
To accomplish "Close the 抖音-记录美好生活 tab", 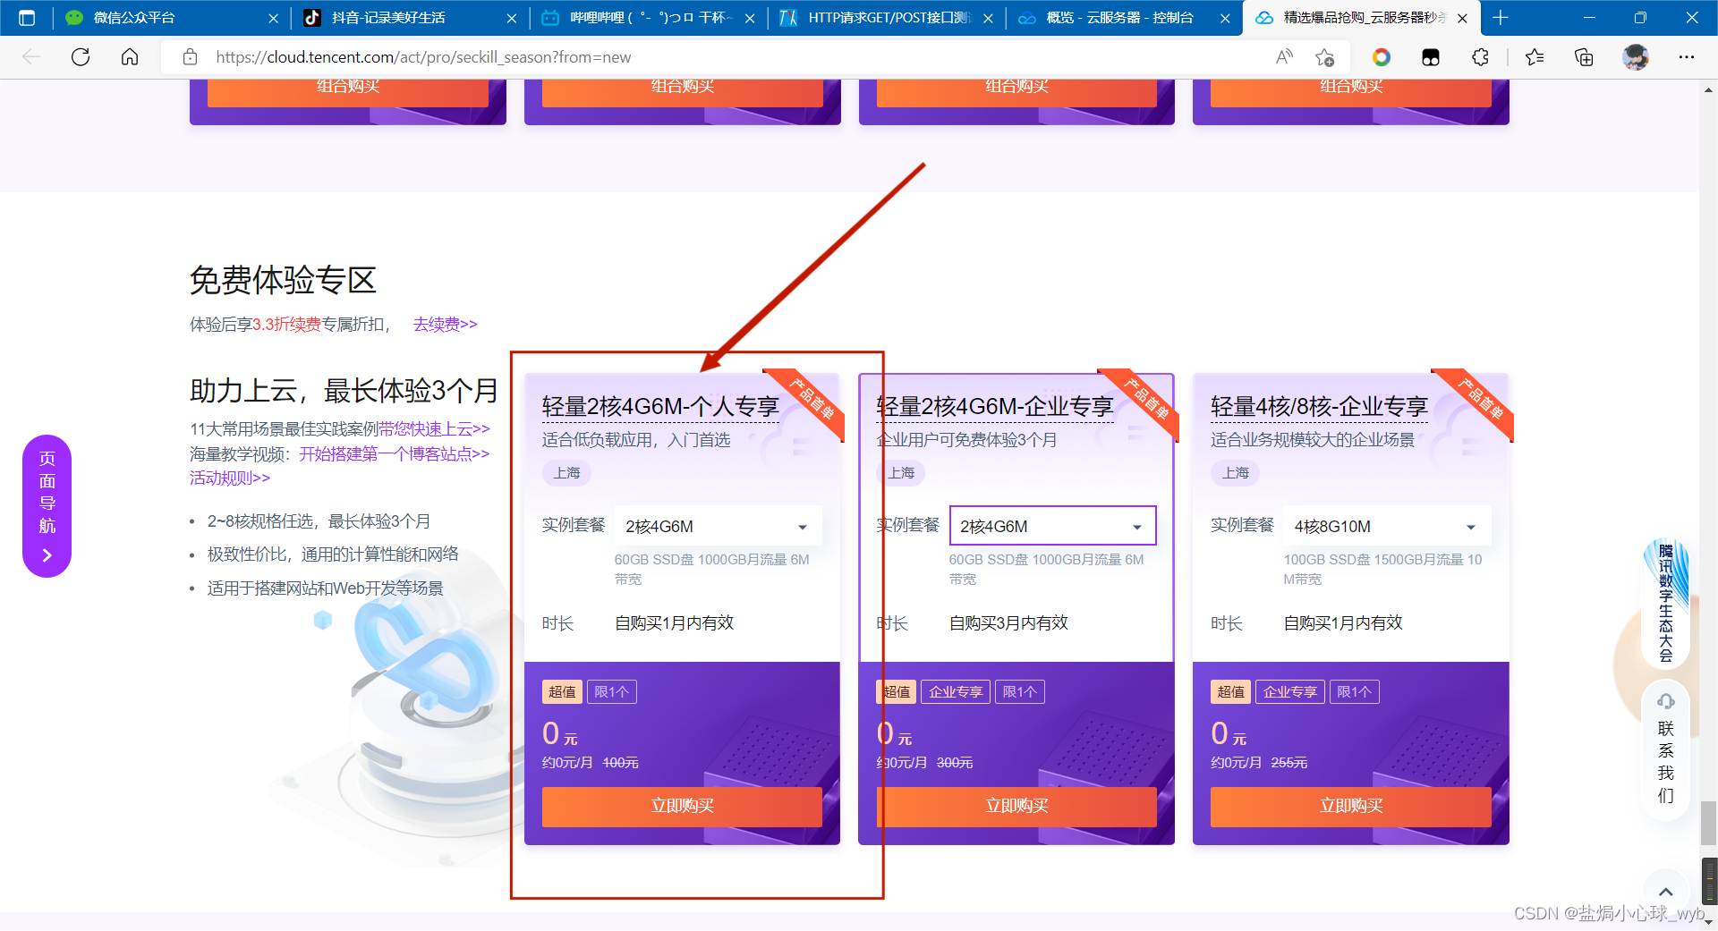I will point(511,18).
